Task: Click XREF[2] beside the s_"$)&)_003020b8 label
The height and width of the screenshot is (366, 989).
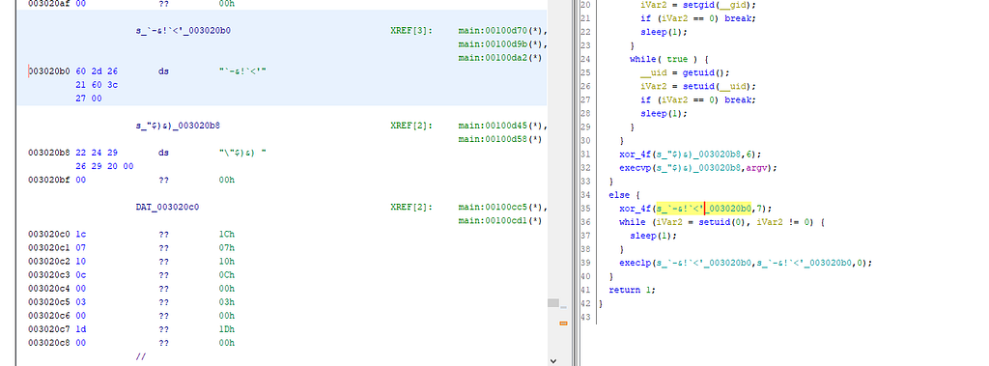Action: [411, 126]
